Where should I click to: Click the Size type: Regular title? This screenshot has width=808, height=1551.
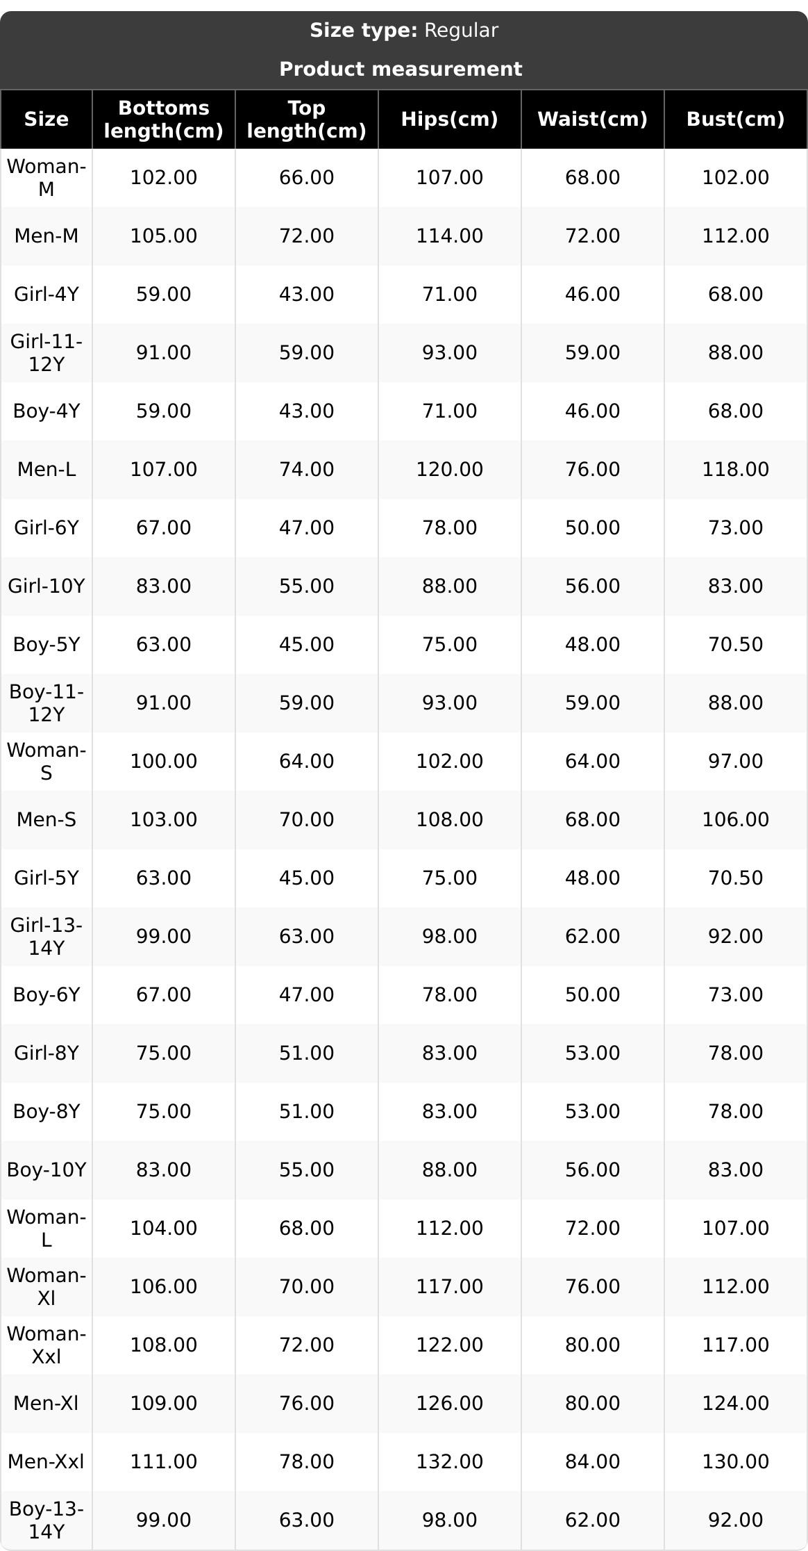tap(404, 31)
